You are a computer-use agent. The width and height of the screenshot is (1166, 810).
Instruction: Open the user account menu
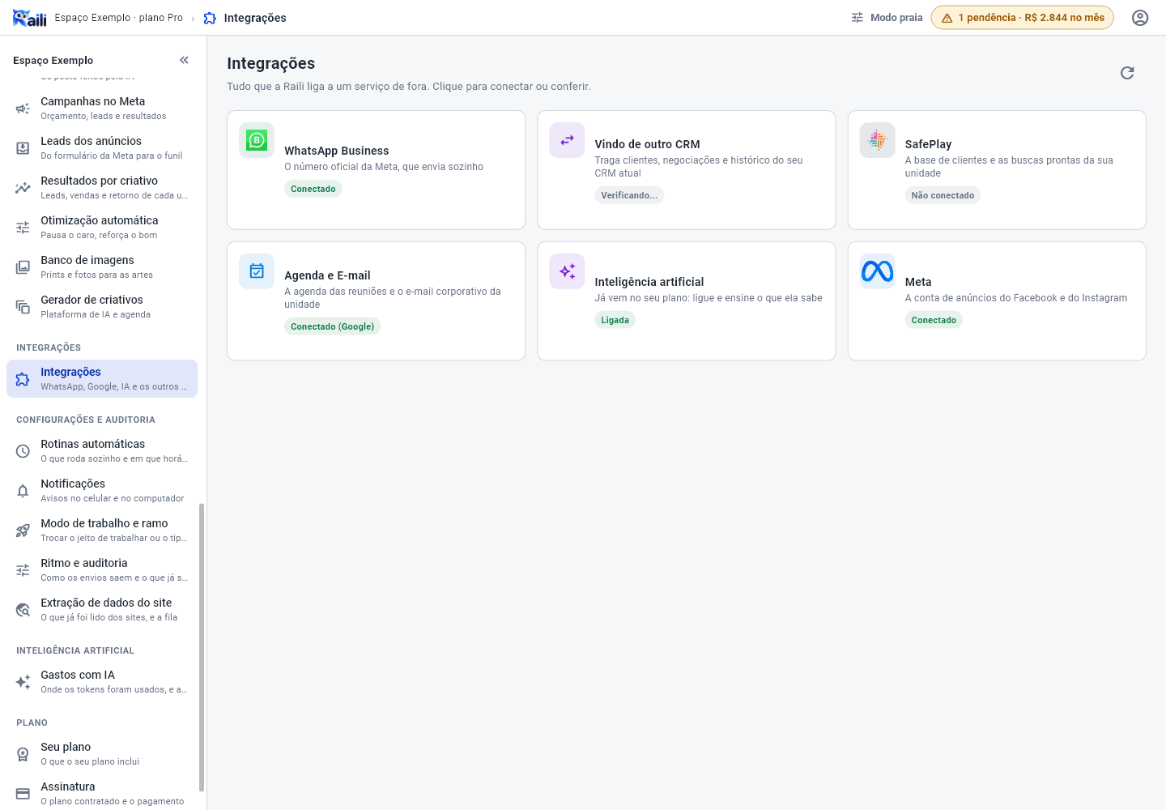(x=1140, y=18)
